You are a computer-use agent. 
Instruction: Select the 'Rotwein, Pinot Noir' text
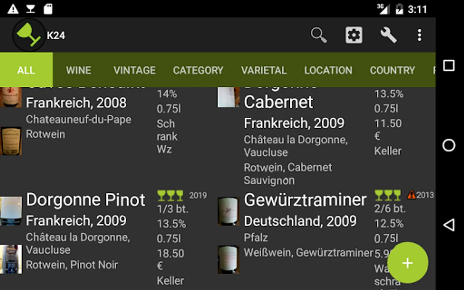72,265
